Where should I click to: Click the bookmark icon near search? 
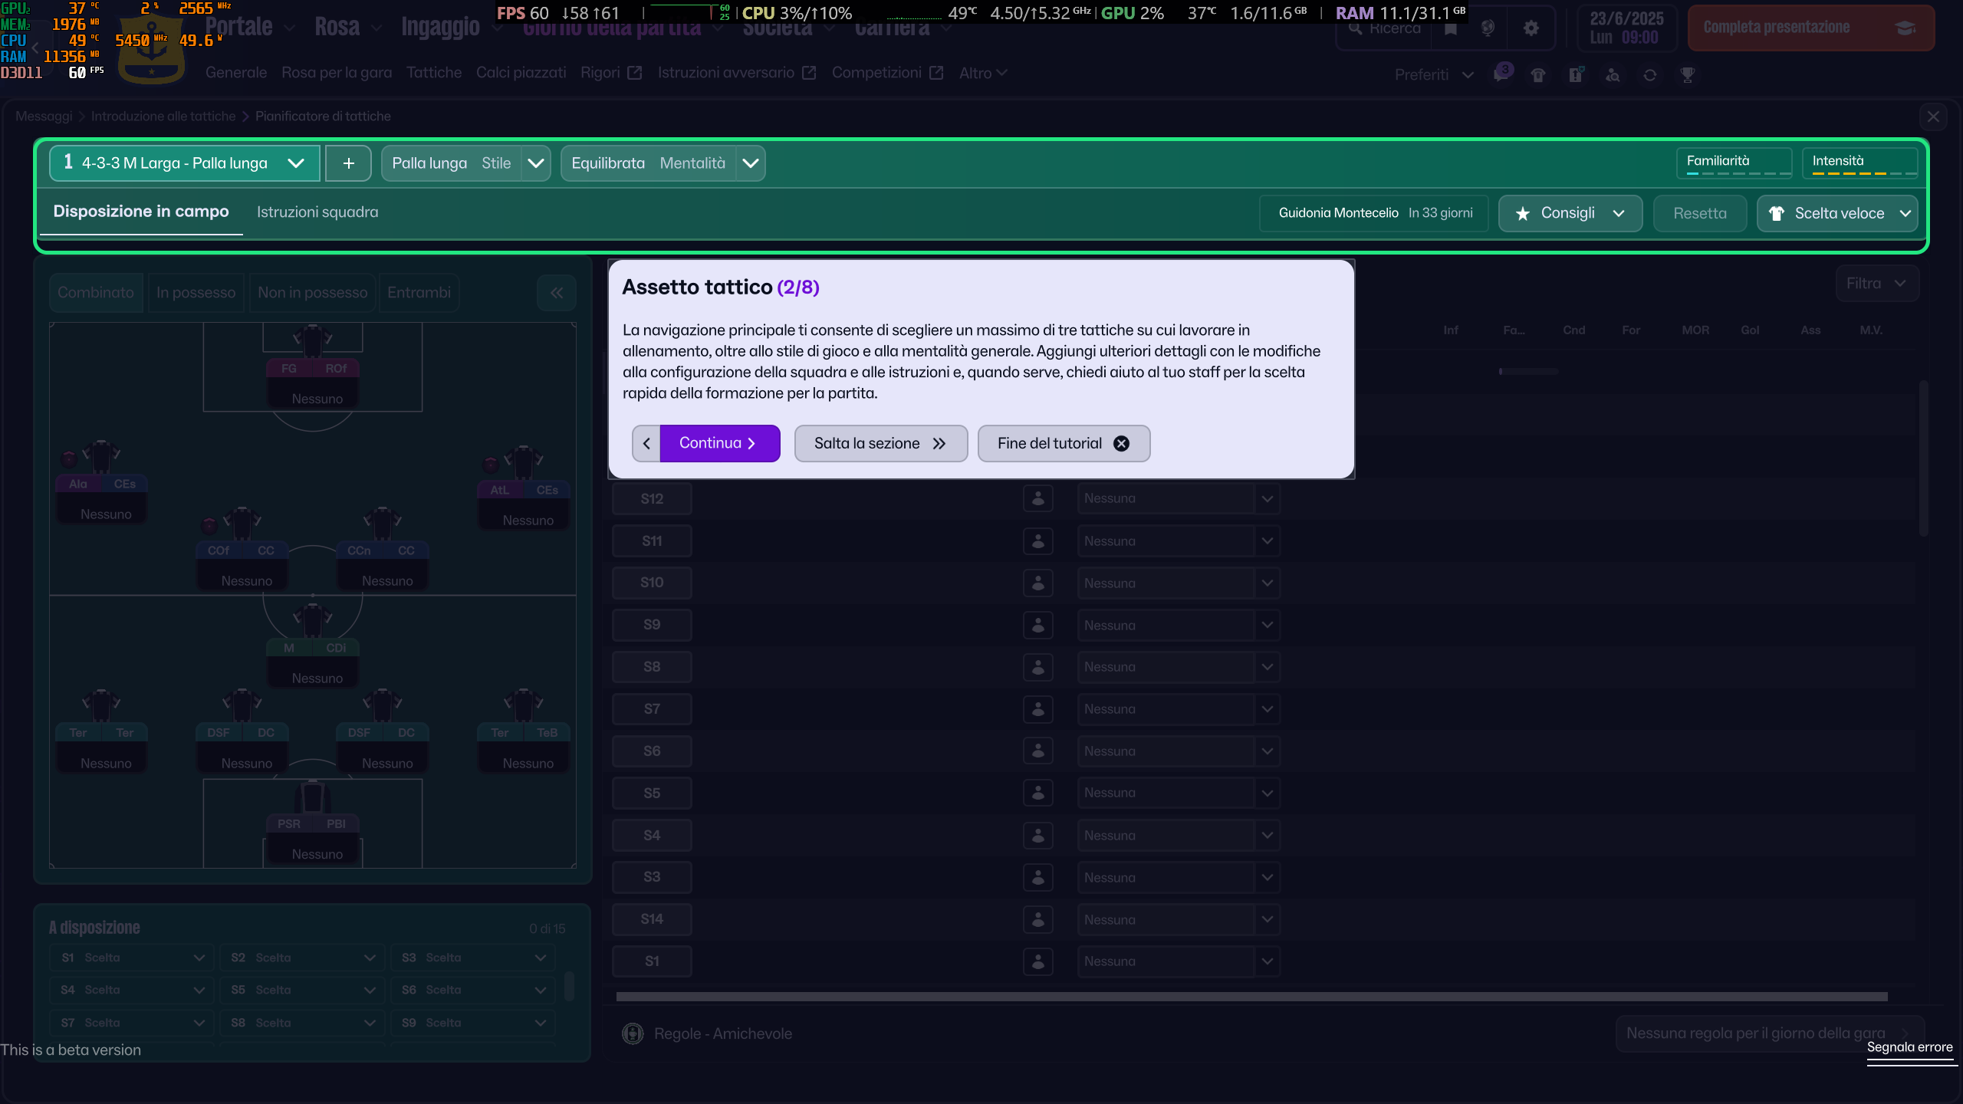1450,28
